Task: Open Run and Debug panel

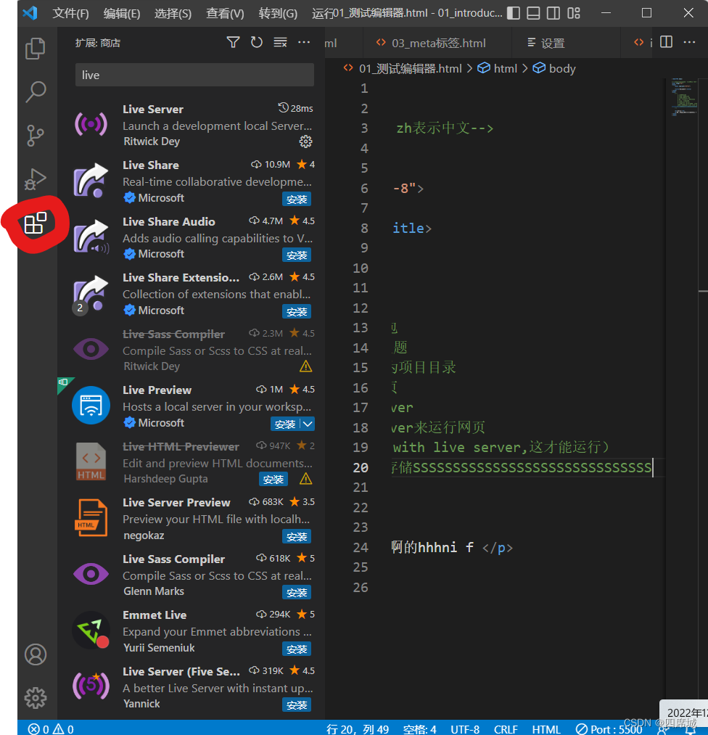Action: point(36,179)
